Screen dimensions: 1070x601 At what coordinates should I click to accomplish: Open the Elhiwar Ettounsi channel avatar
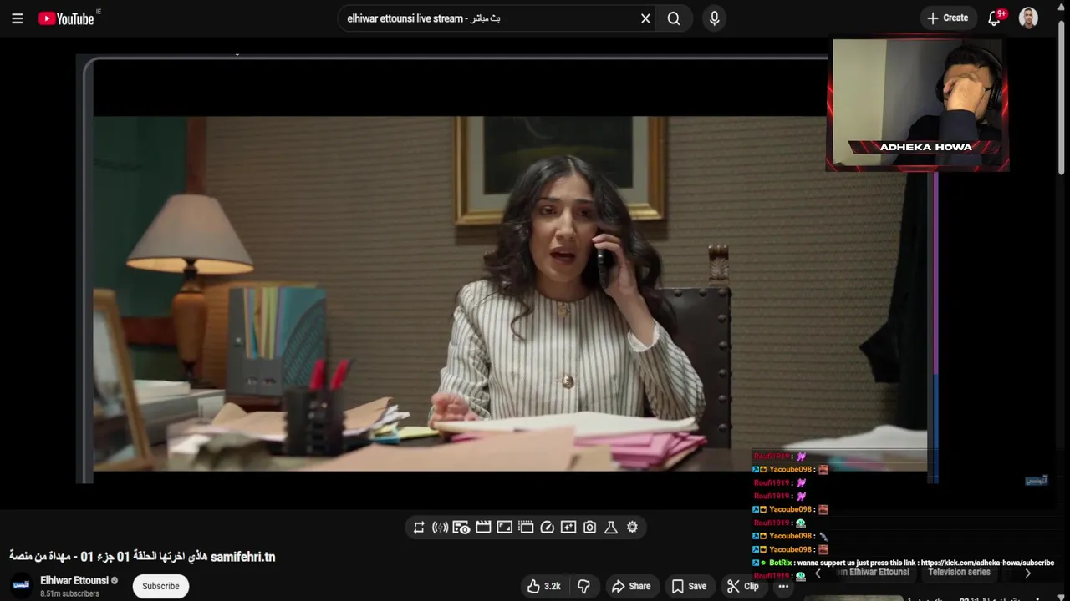pos(22,586)
